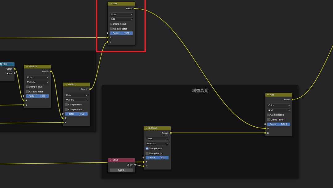The height and width of the screenshot is (188, 333).
Task: Open the Subtract blend mode dropdown
Action: (x=157, y=144)
